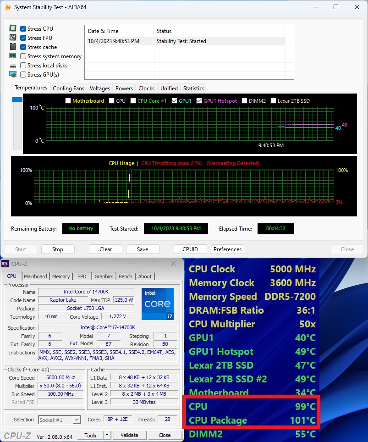This screenshot has width=368, height=442.
Task: Open the Socket #1 selection dropdown
Action: (60, 420)
